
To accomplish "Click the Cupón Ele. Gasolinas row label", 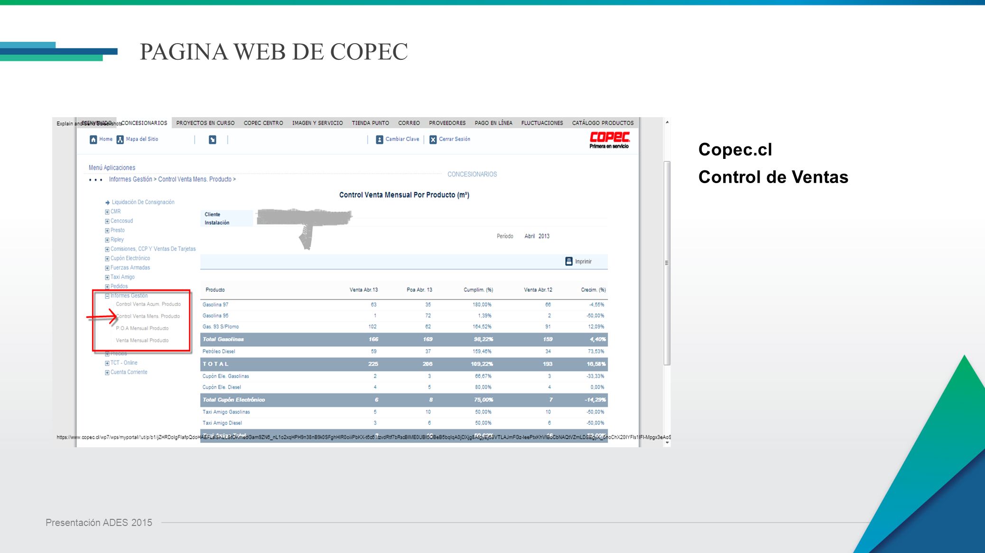I will pyautogui.click(x=226, y=376).
